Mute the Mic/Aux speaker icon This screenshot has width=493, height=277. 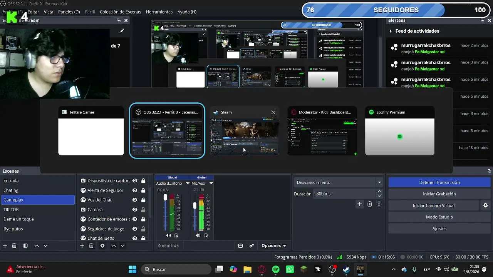pyautogui.click(x=198, y=235)
